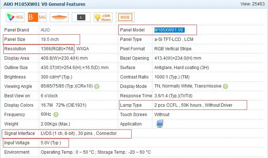Viewport: 268px width, 158px height.
Task: Click the Input Voltage label
Action: point(17,143)
